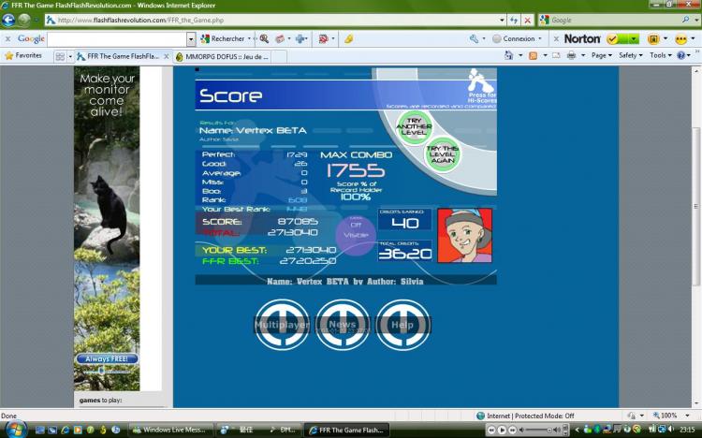Click the Always FREE! ad button
This screenshot has height=438, width=702.
107,359
